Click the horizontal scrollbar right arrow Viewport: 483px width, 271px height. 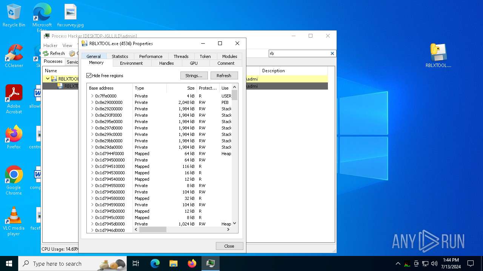coord(228,229)
